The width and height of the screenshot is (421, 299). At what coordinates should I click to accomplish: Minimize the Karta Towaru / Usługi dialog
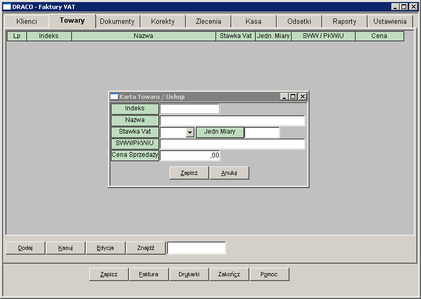(284, 97)
